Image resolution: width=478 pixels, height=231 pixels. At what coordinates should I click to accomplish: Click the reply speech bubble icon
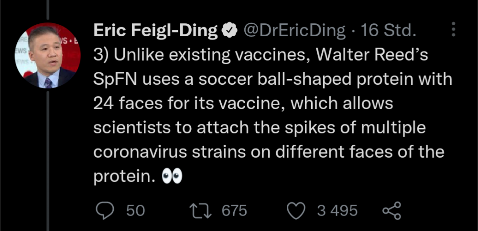tap(105, 211)
